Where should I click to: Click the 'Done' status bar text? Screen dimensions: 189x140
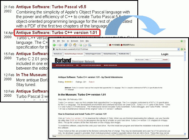(x=54, y=136)
